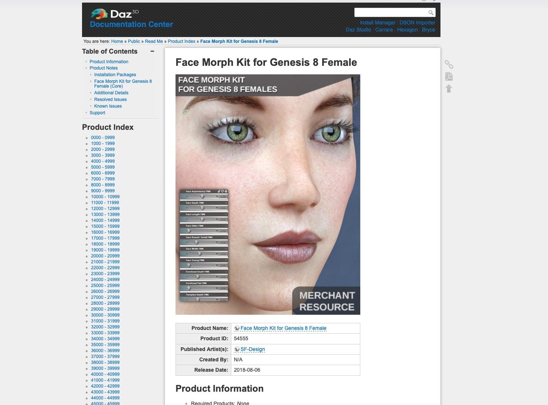Open product index range 3000 - 3999
This screenshot has width=548, height=405.
point(103,155)
